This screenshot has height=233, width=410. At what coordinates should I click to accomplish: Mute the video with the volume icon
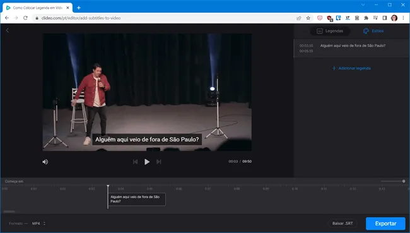(45, 162)
